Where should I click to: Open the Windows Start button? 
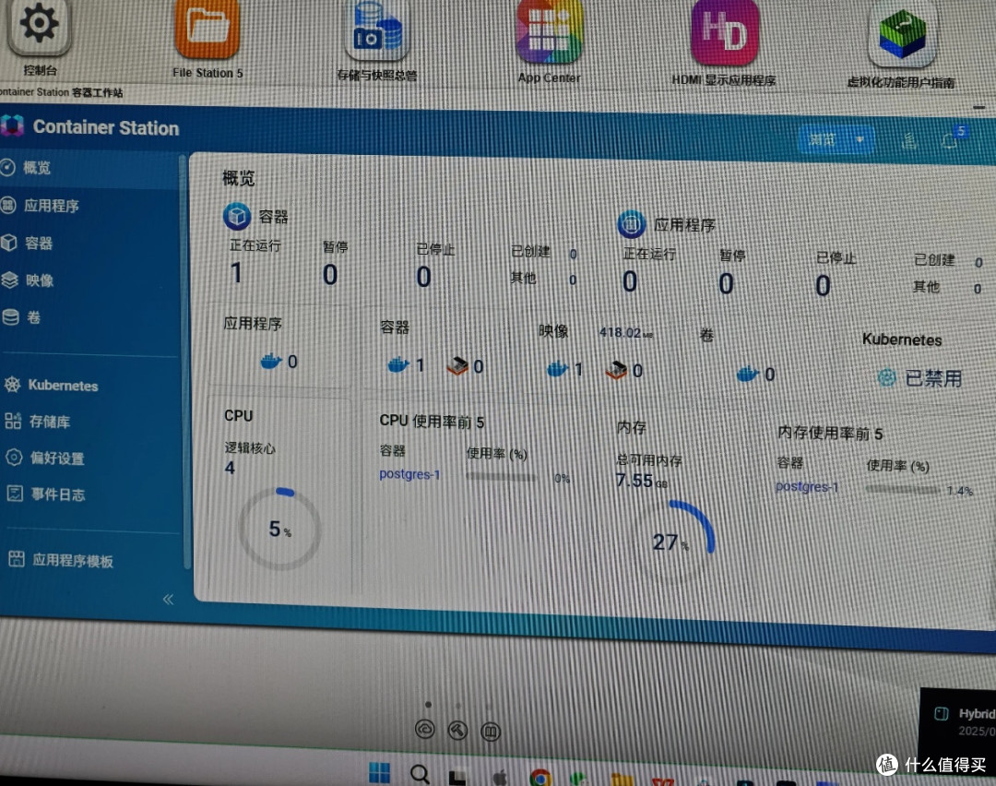pos(380,773)
